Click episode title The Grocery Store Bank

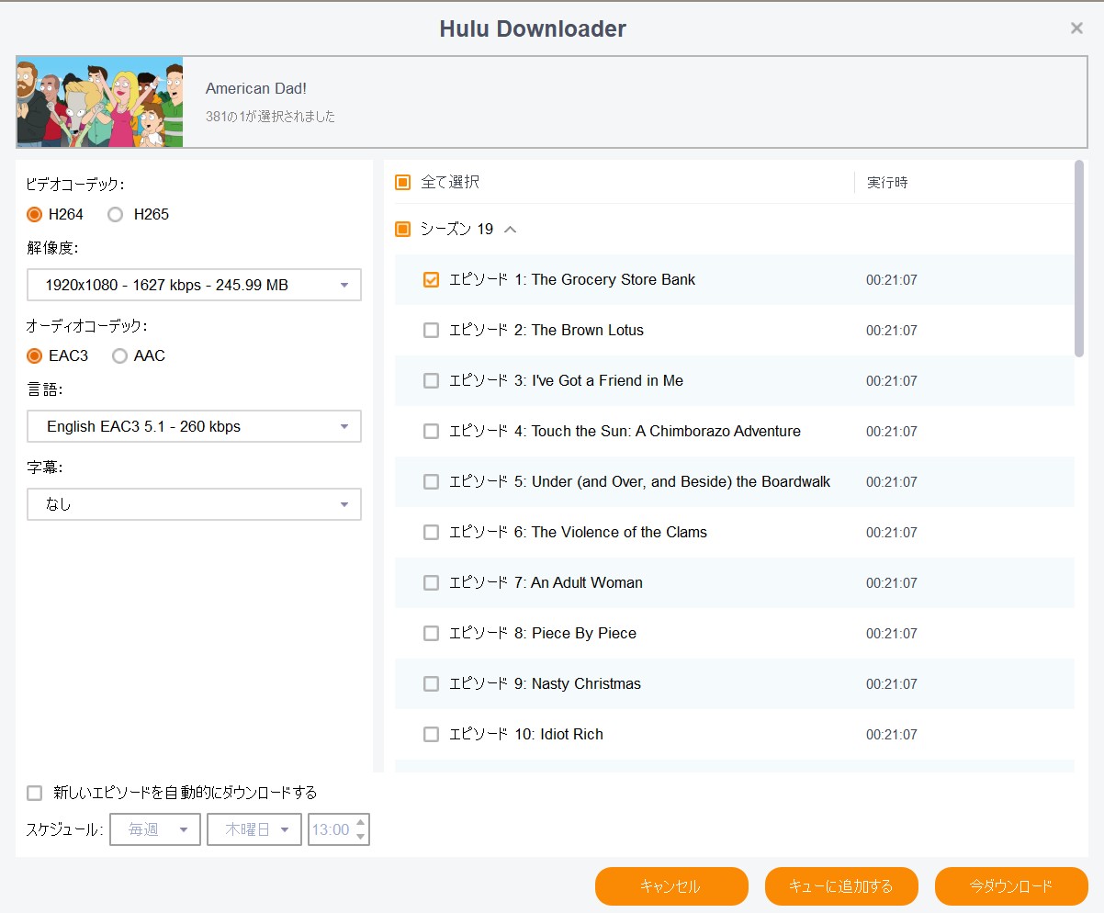[x=614, y=279]
